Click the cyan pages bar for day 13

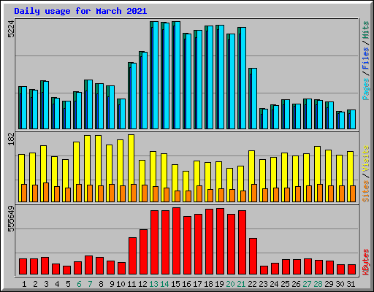(x=156, y=75)
